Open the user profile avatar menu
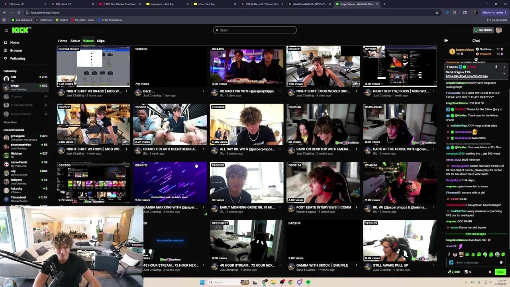 pyautogui.click(x=499, y=30)
